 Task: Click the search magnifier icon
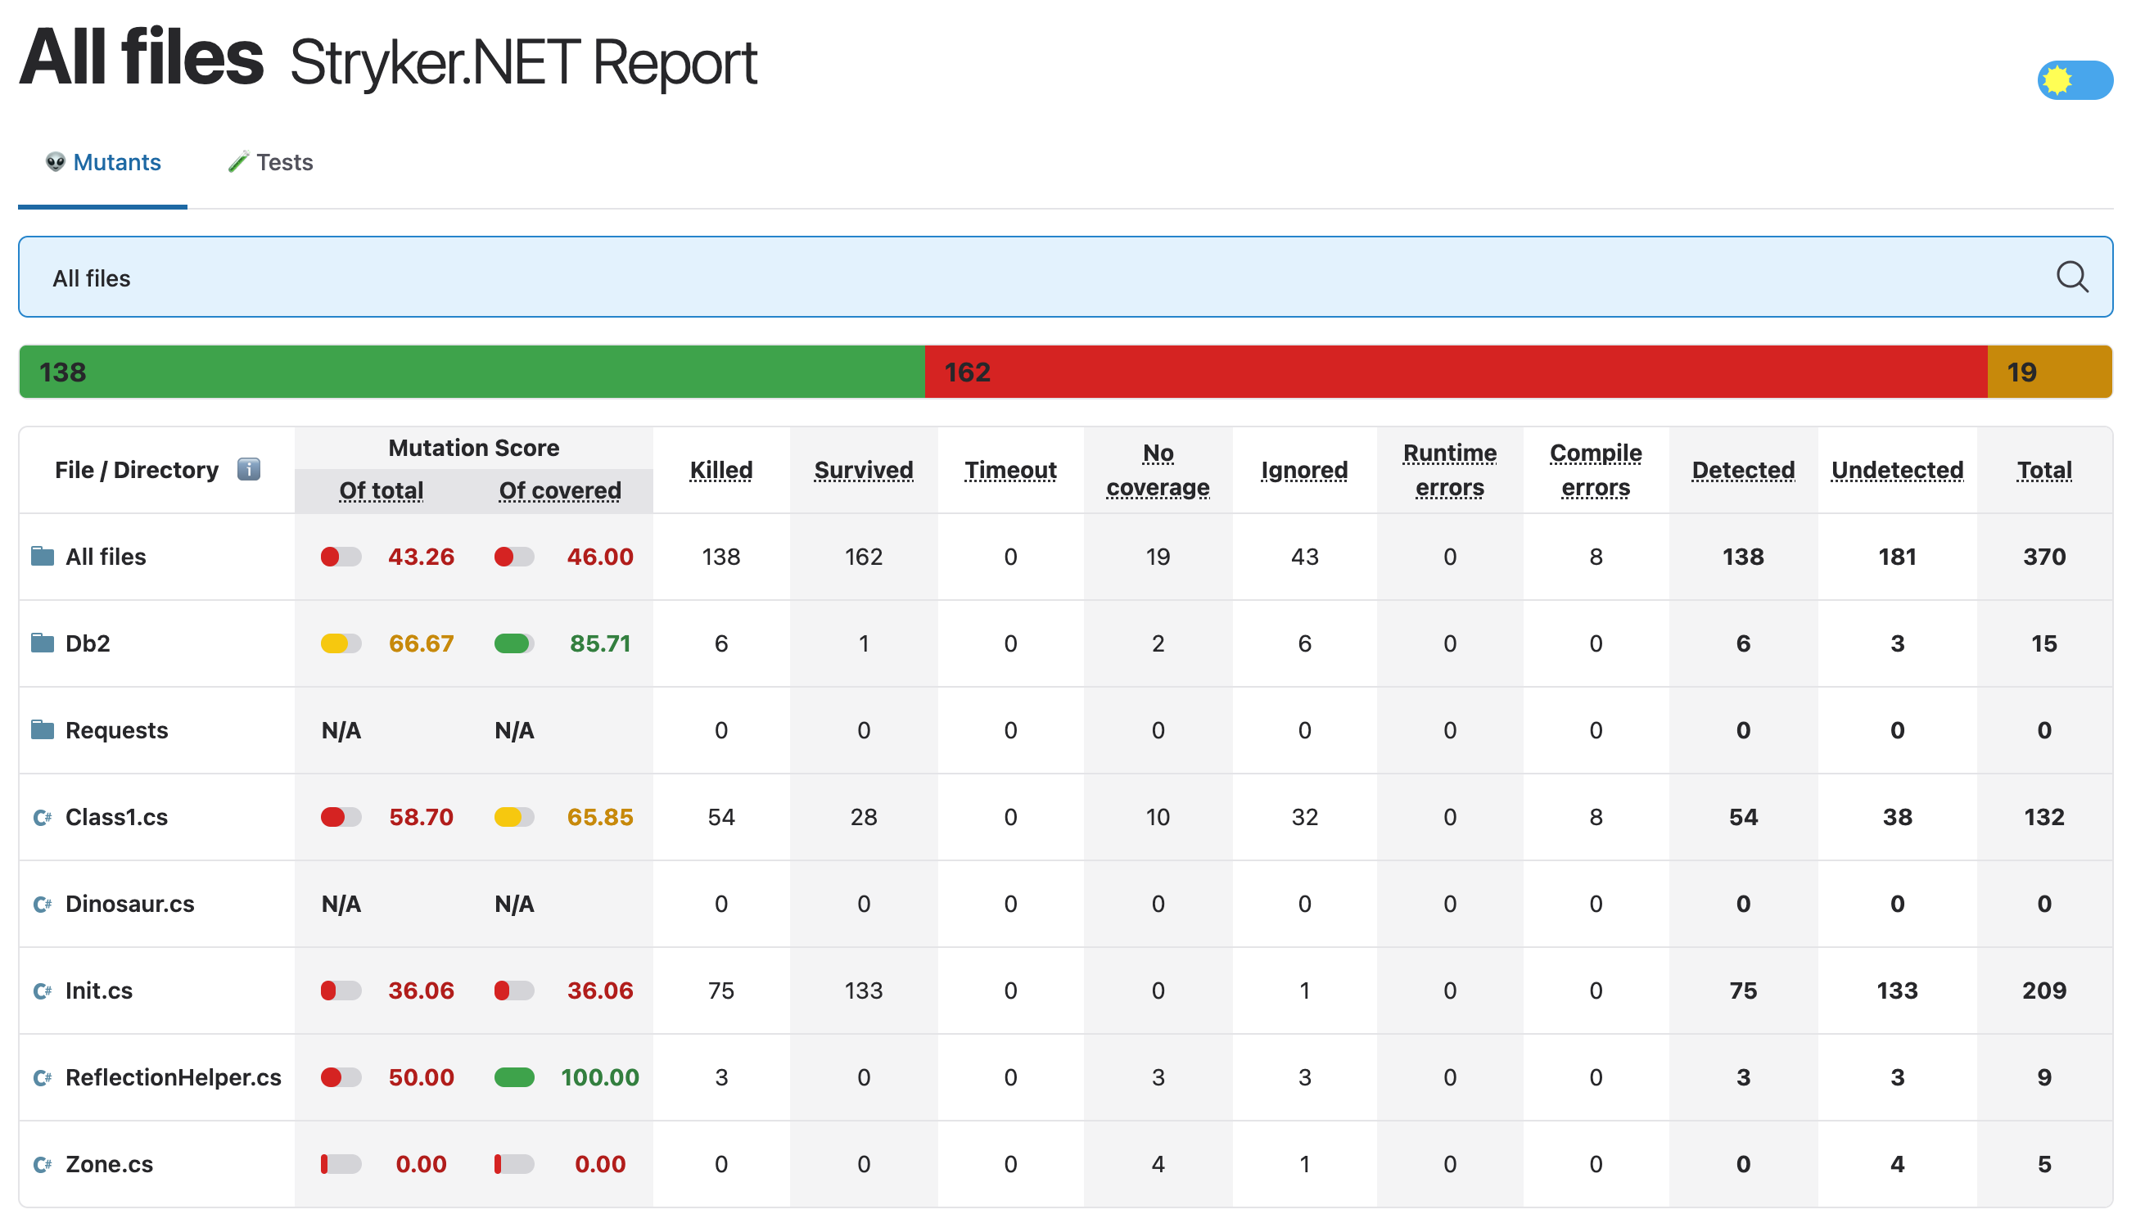(2072, 278)
